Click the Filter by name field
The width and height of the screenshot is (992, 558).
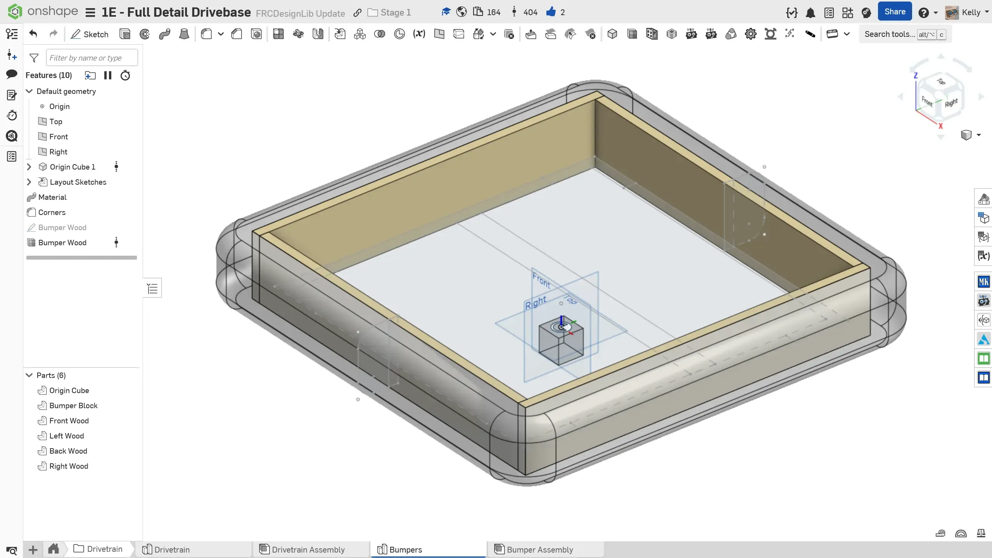pos(92,58)
